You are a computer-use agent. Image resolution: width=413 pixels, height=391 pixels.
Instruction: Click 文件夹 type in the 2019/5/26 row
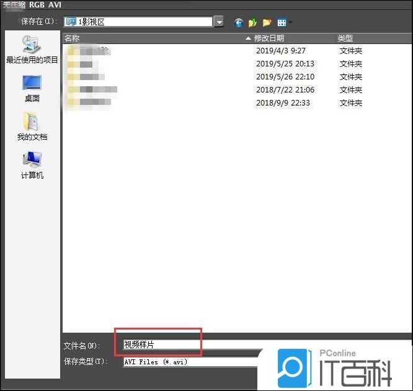coord(351,77)
